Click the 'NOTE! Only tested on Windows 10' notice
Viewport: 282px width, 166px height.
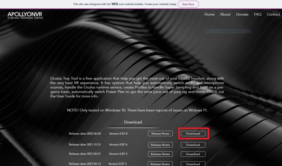(x=137, y=110)
